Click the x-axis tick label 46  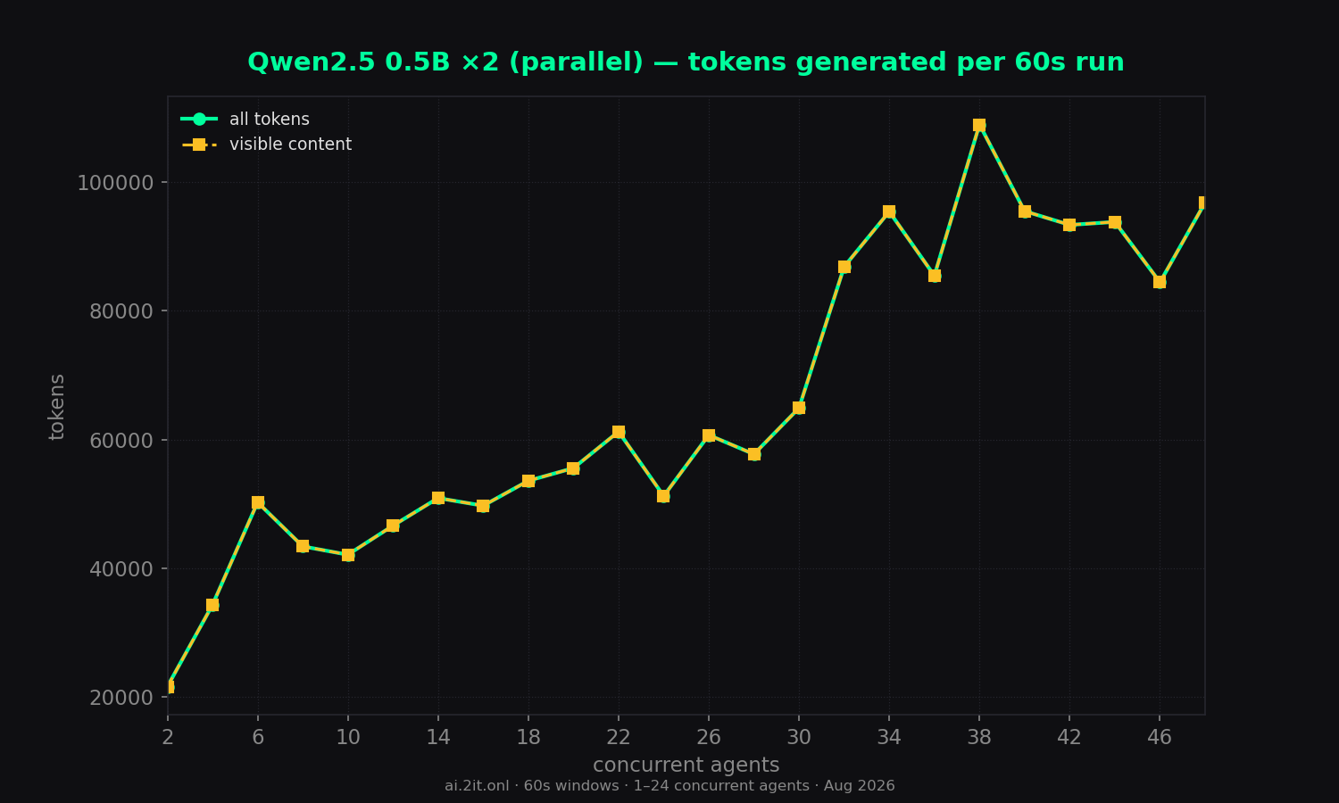point(1160,738)
